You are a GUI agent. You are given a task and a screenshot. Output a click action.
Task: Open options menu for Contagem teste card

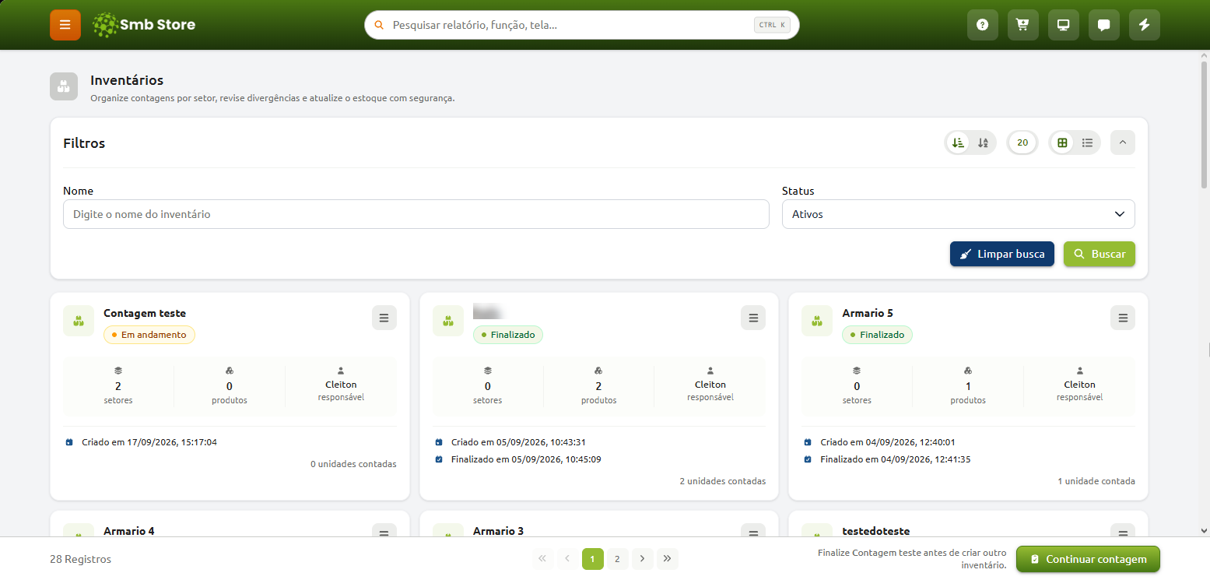click(x=384, y=318)
